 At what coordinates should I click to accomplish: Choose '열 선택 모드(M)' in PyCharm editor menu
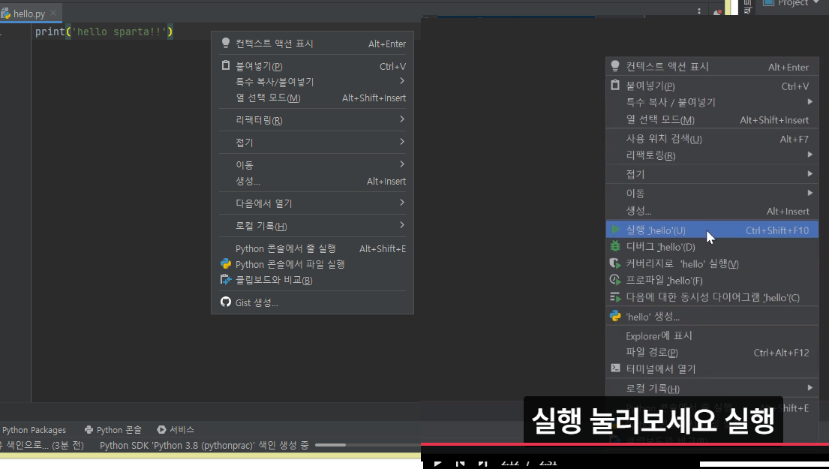click(x=312, y=98)
